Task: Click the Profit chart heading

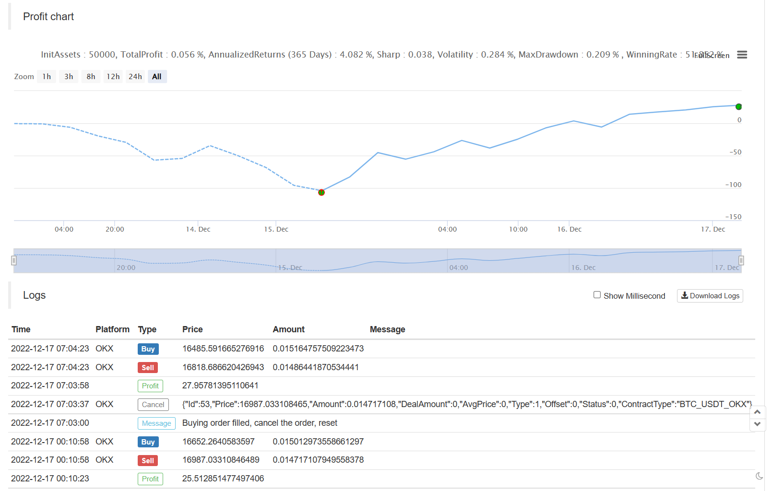Action: pos(48,17)
